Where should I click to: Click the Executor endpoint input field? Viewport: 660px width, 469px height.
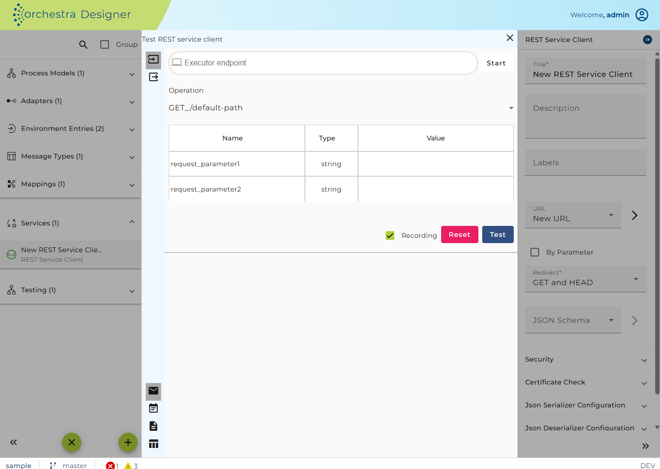pyautogui.click(x=323, y=63)
